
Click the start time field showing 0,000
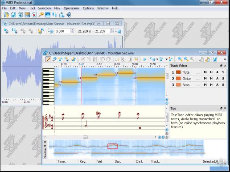click(x=62, y=31)
